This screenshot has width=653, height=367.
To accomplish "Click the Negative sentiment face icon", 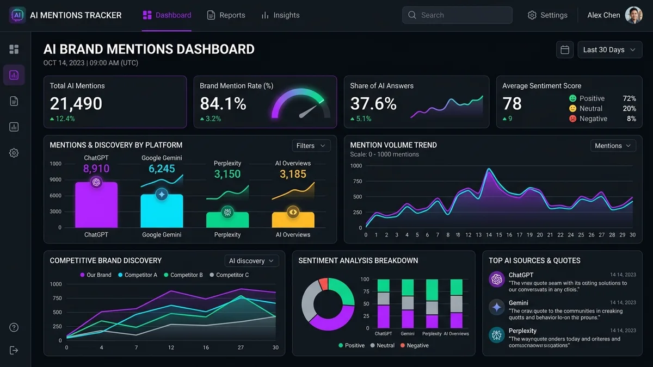I will tap(572, 119).
